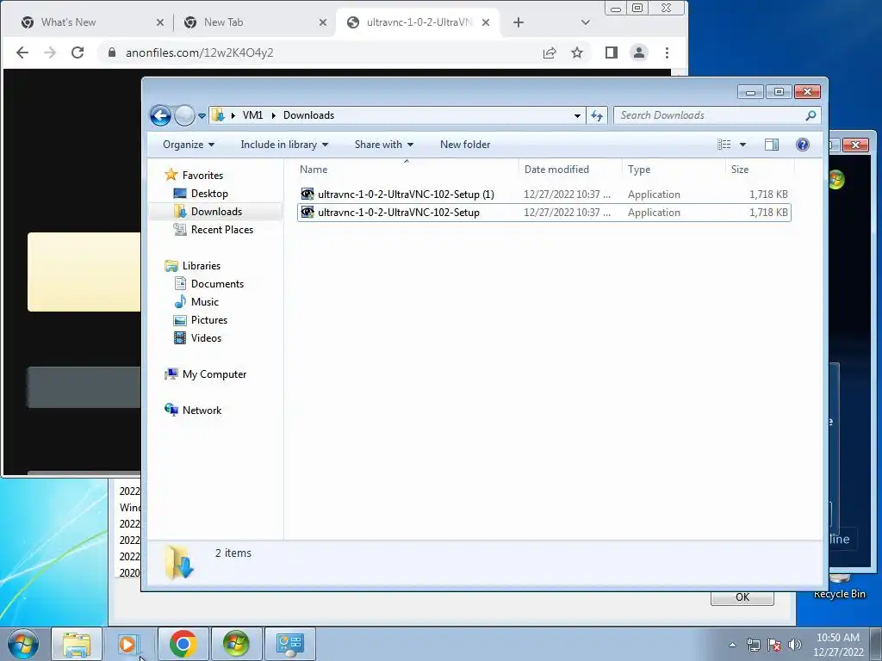The width and height of the screenshot is (882, 661).
Task: Open Libraries in navigation pane
Action: (201, 266)
